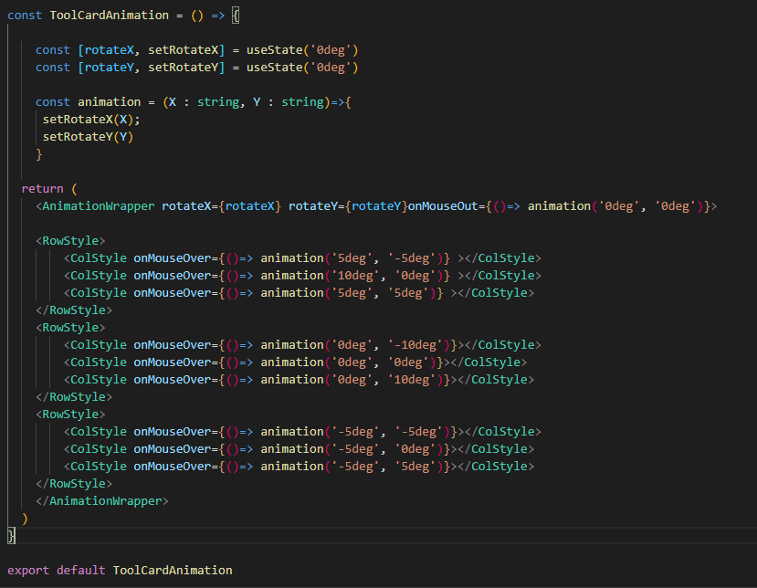The image size is (757, 588).
Task: Click the animation function name in its declaration
Action: (109, 102)
